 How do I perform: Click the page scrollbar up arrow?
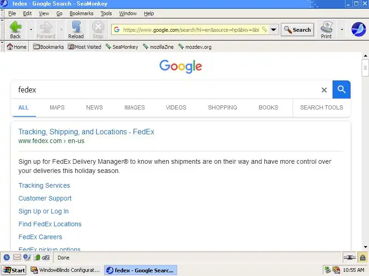365,56
